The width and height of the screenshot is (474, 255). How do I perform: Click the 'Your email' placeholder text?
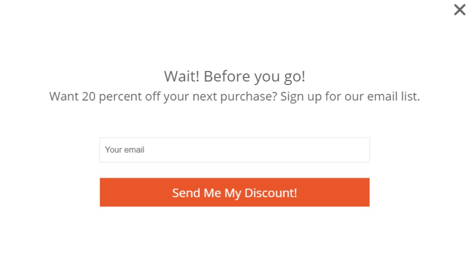click(125, 150)
